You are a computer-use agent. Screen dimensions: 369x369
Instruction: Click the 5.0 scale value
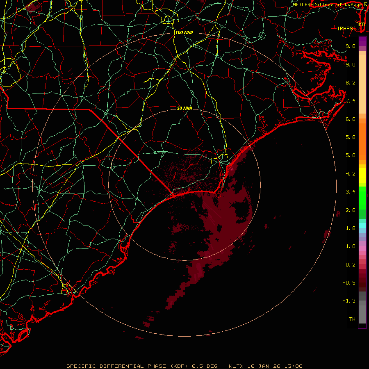(351, 155)
